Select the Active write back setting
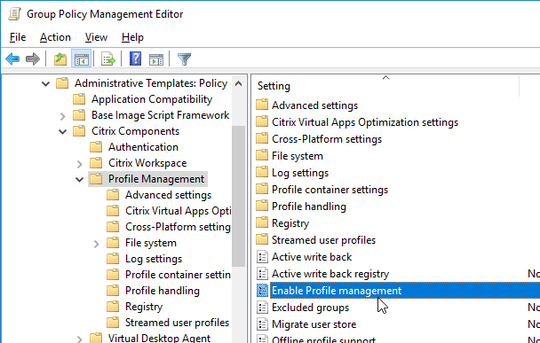Screen dimensions: 540x343 click(312, 257)
